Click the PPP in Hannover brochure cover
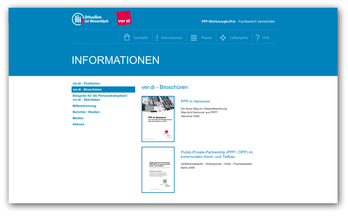 coord(158,119)
